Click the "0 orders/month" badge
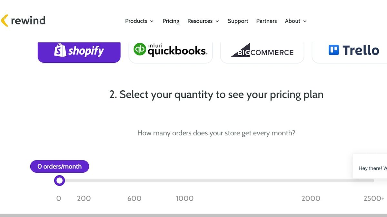The width and height of the screenshot is (387, 217). point(60,167)
